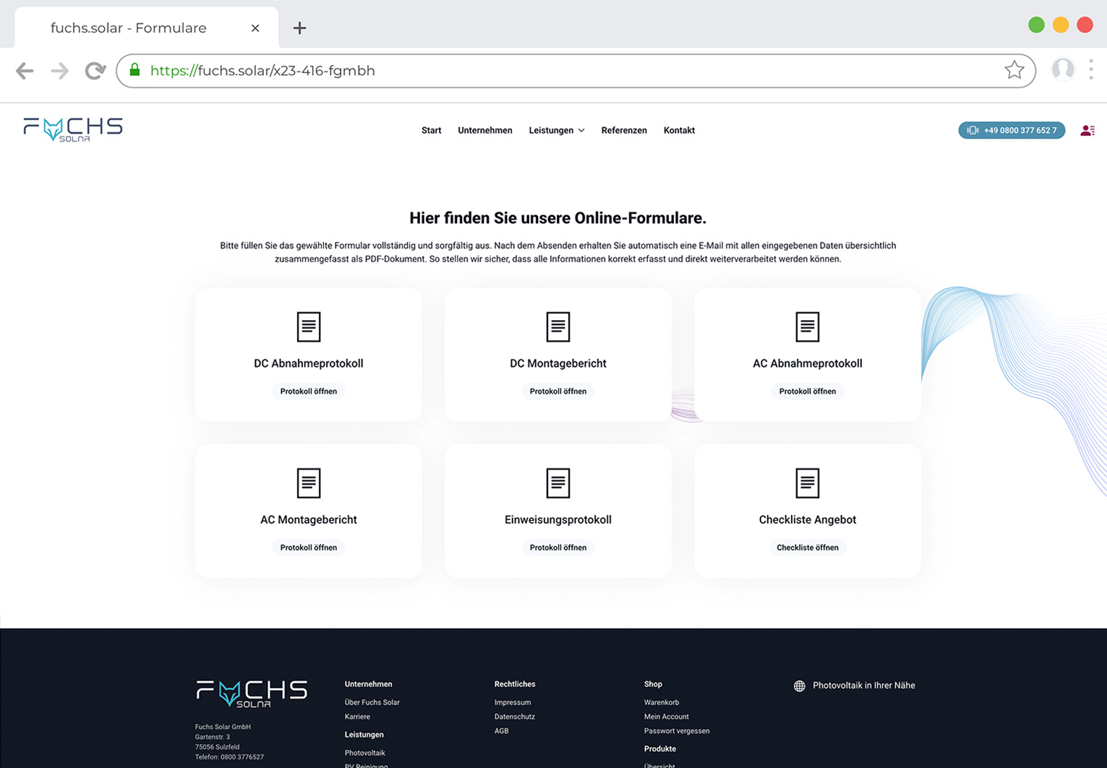
Task: Click the globe icon beside Photovoltaik in Ihrer Nähe
Action: [799, 686]
